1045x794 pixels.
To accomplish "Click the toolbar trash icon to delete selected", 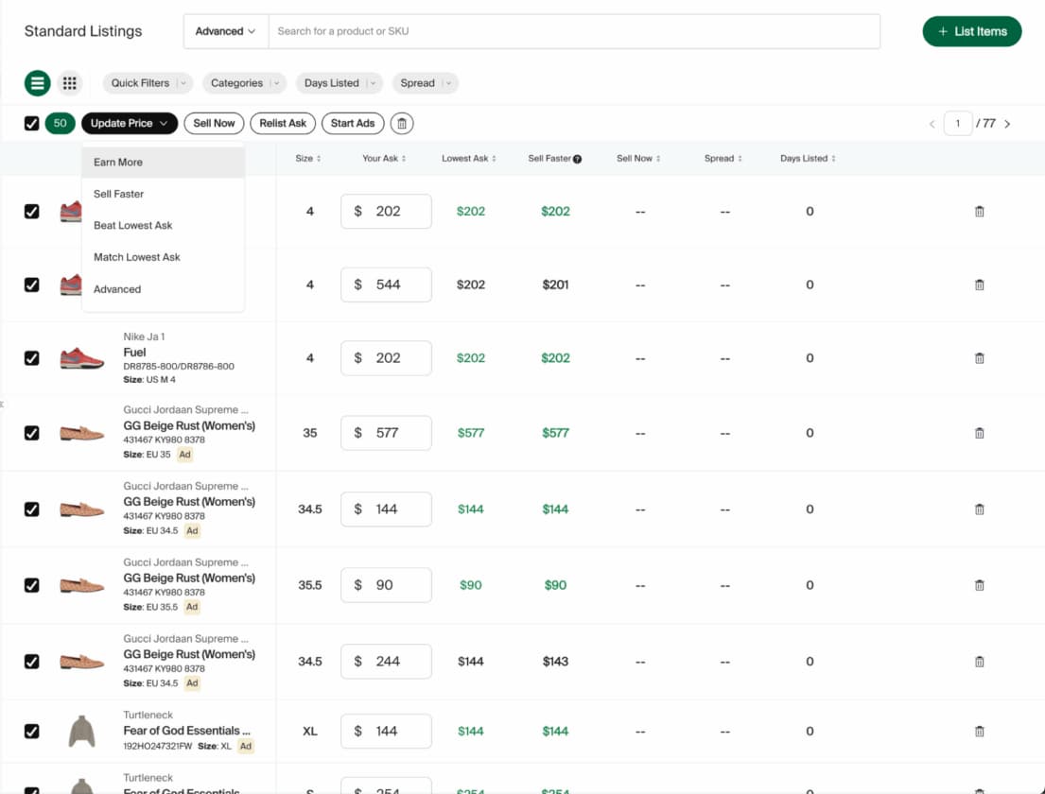I will tap(402, 123).
